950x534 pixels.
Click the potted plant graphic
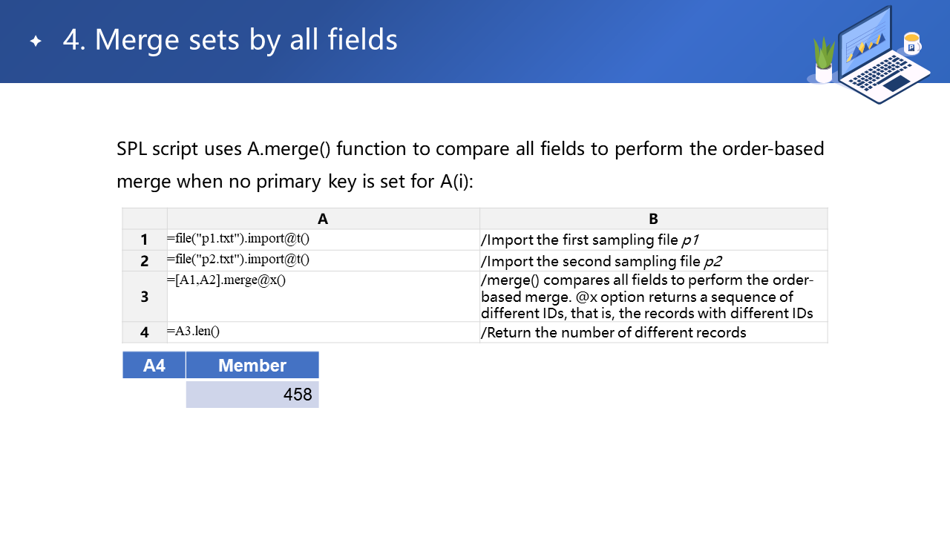click(824, 61)
